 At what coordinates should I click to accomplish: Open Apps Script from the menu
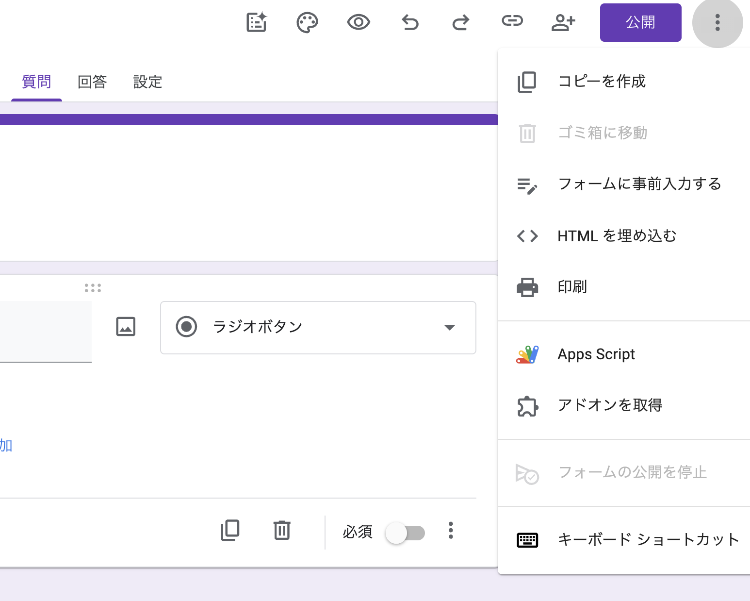[624, 354]
